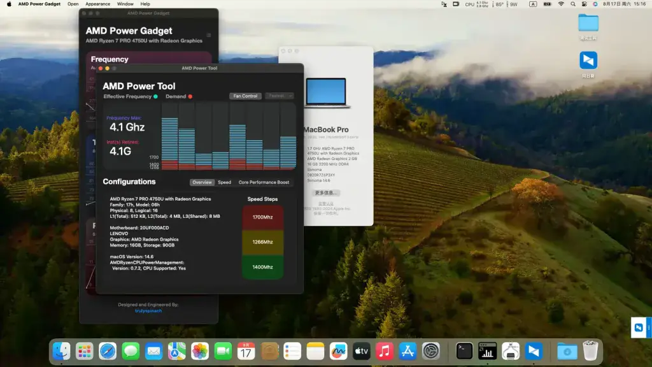
Task: Open Reminders from the dock
Action: point(292,351)
